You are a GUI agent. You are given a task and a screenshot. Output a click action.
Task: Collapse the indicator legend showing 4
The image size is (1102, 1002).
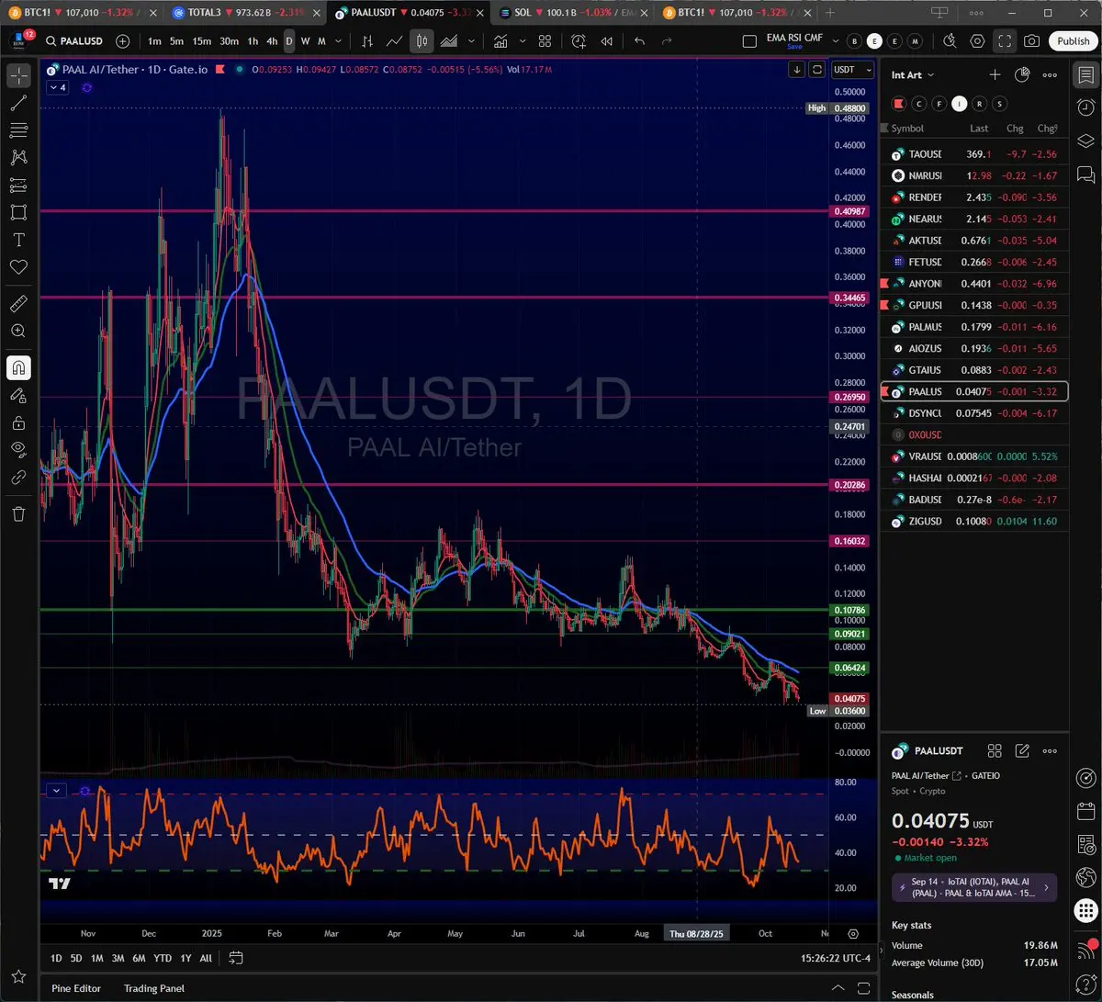pos(56,87)
